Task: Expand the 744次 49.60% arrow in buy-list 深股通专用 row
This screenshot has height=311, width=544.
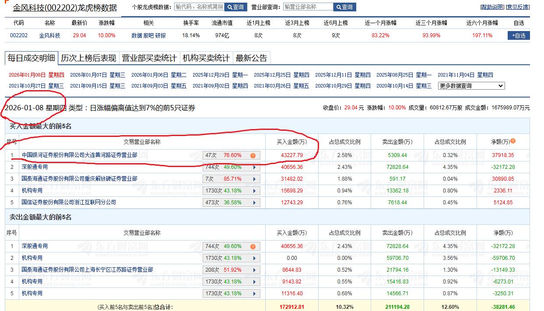Action: click(x=254, y=167)
